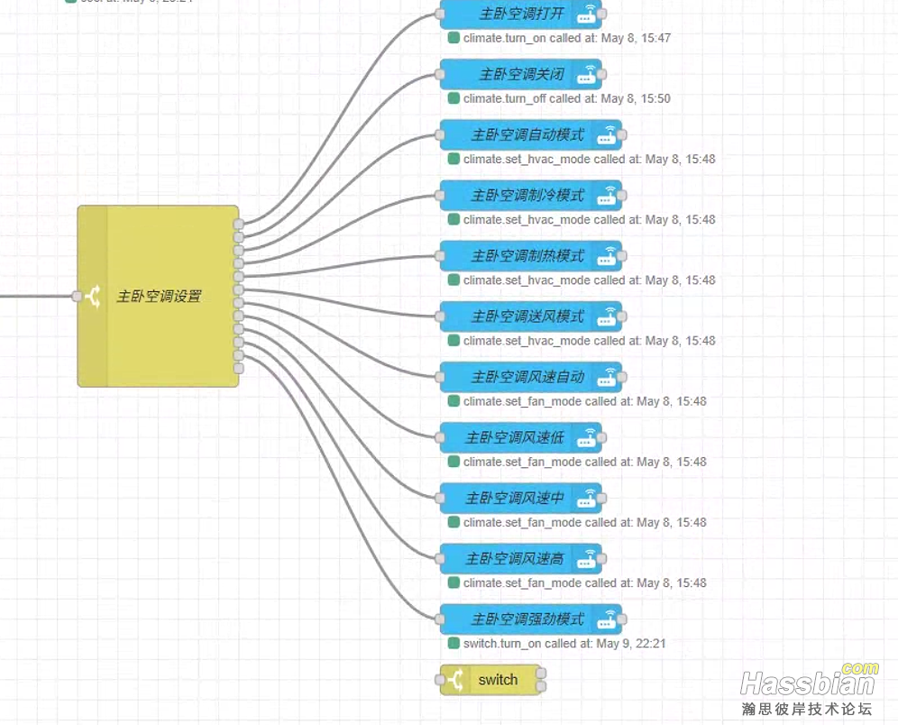Click the 主卧空调送风模式 node's service icon

(x=607, y=317)
